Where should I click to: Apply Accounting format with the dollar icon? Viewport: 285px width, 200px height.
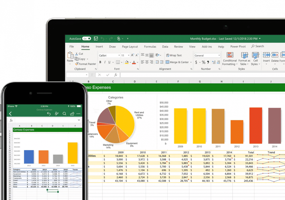click(x=196, y=62)
